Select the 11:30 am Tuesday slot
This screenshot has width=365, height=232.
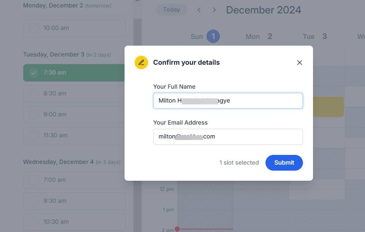pyautogui.click(x=74, y=135)
